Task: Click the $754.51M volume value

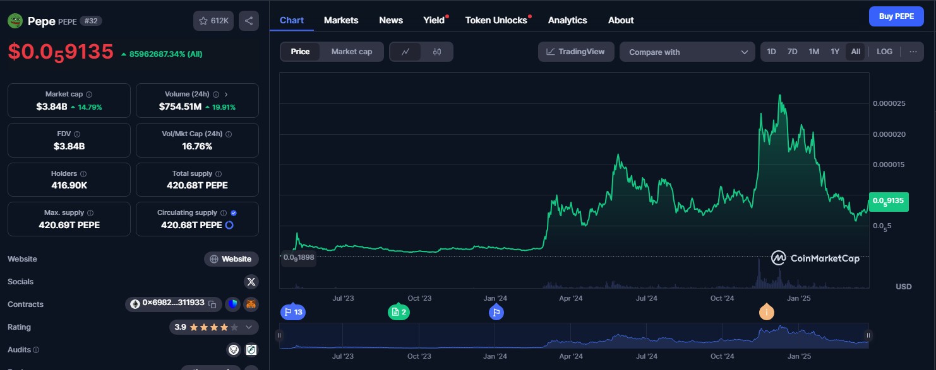Action: (180, 107)
